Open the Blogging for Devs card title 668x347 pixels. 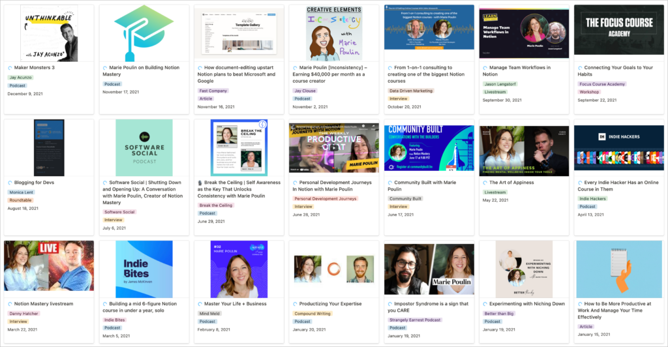point(34,183)
